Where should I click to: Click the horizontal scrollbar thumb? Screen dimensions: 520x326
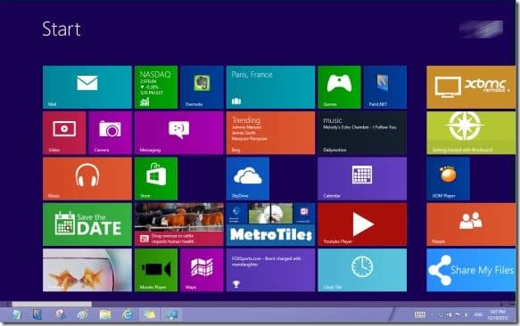(52, 304)
